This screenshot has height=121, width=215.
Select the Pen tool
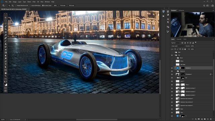5,61
